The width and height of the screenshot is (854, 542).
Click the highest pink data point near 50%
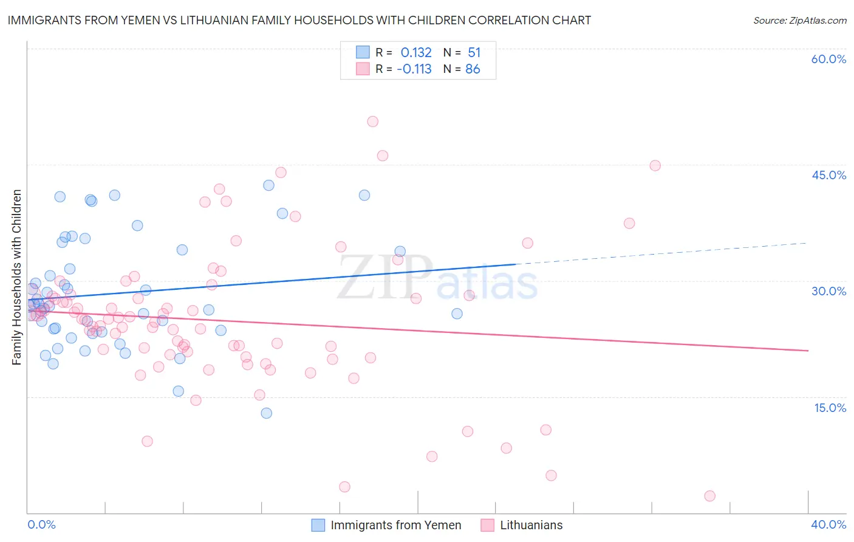point(373,122)
